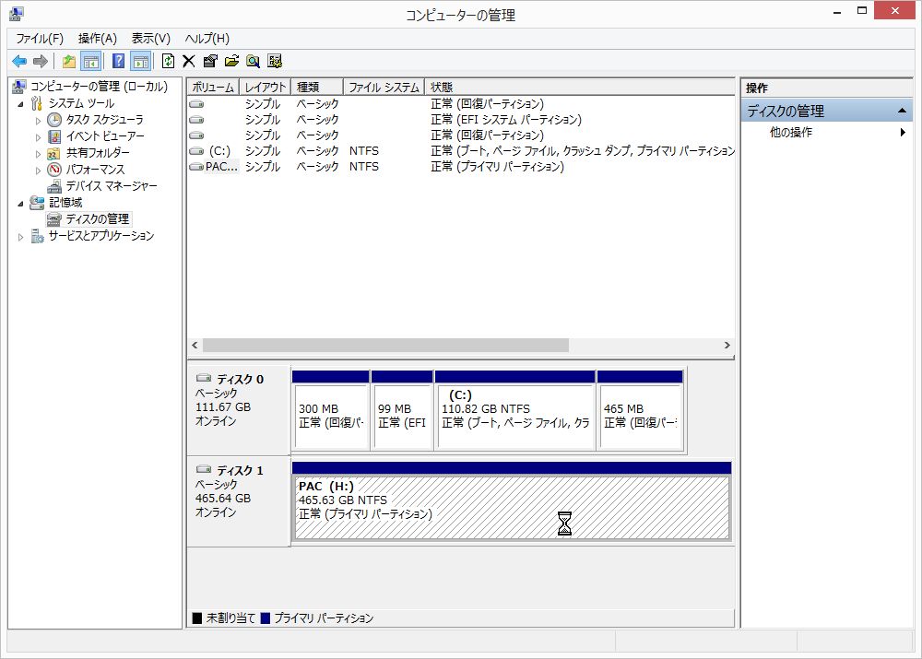Open Properties toolbar icon
The image size is (922, 659).
pos(210,61)
